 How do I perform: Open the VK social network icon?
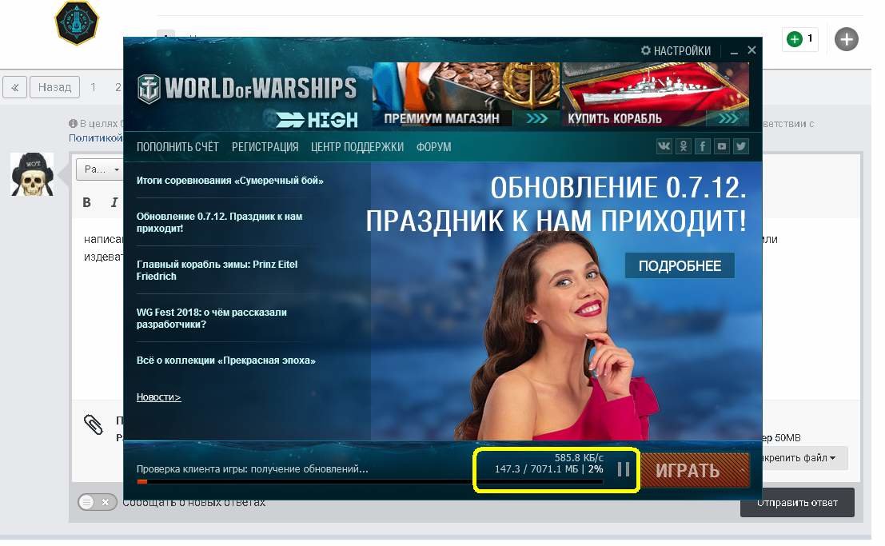pyautogui.click(x=664, y=146)
